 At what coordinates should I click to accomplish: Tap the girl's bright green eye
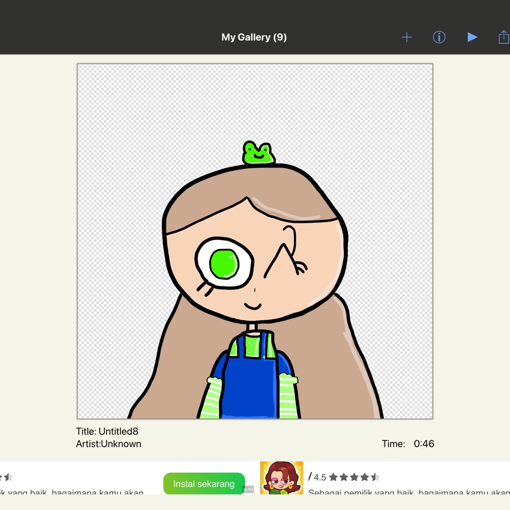(x=224, y=263)
